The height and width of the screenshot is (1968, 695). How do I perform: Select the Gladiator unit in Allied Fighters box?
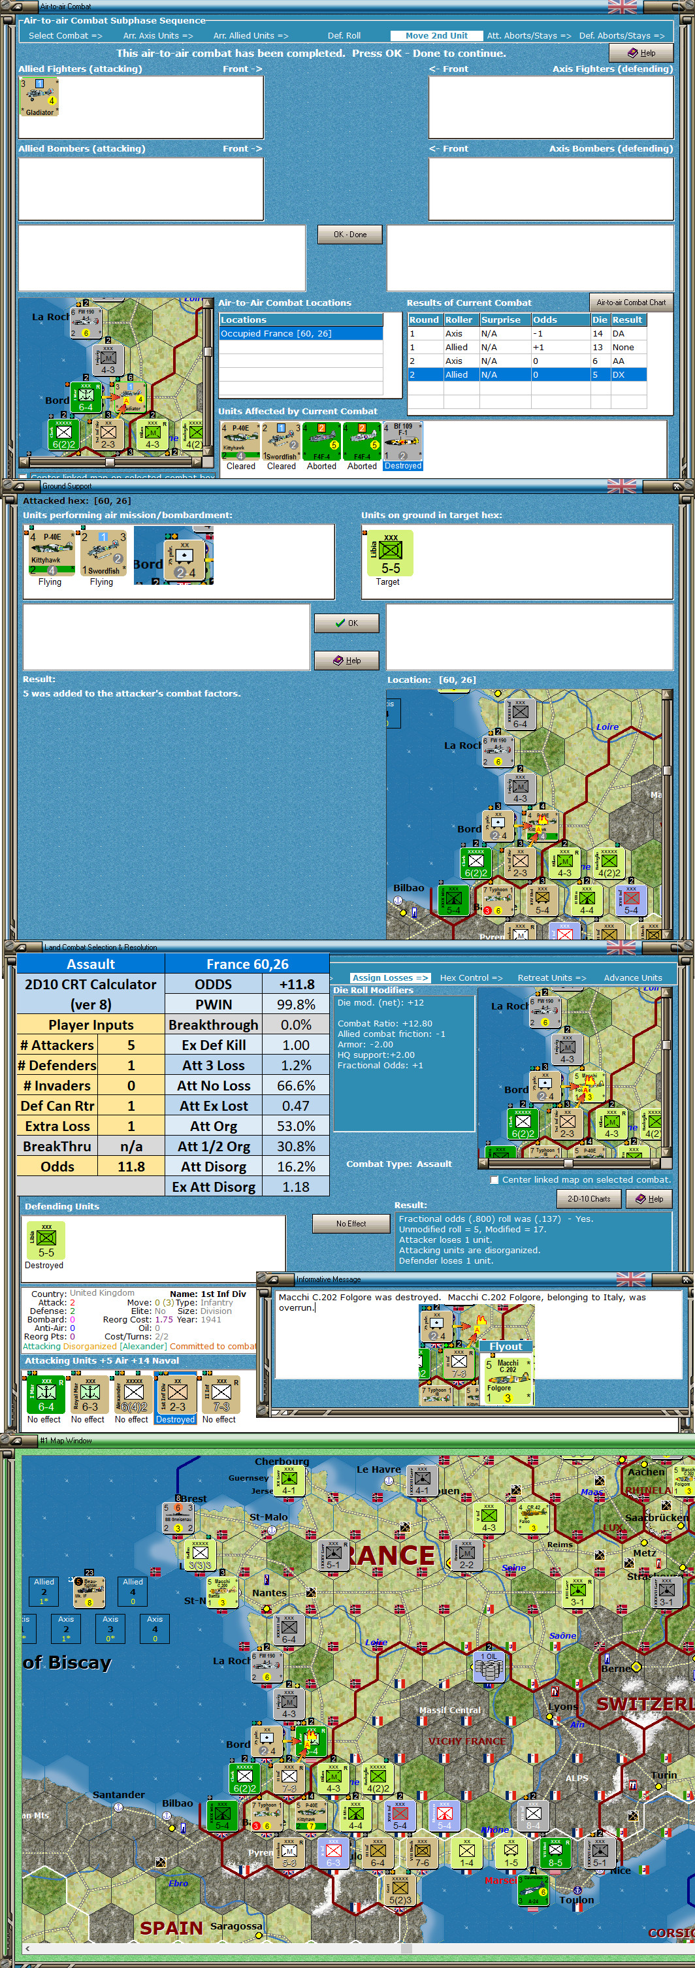39,97
